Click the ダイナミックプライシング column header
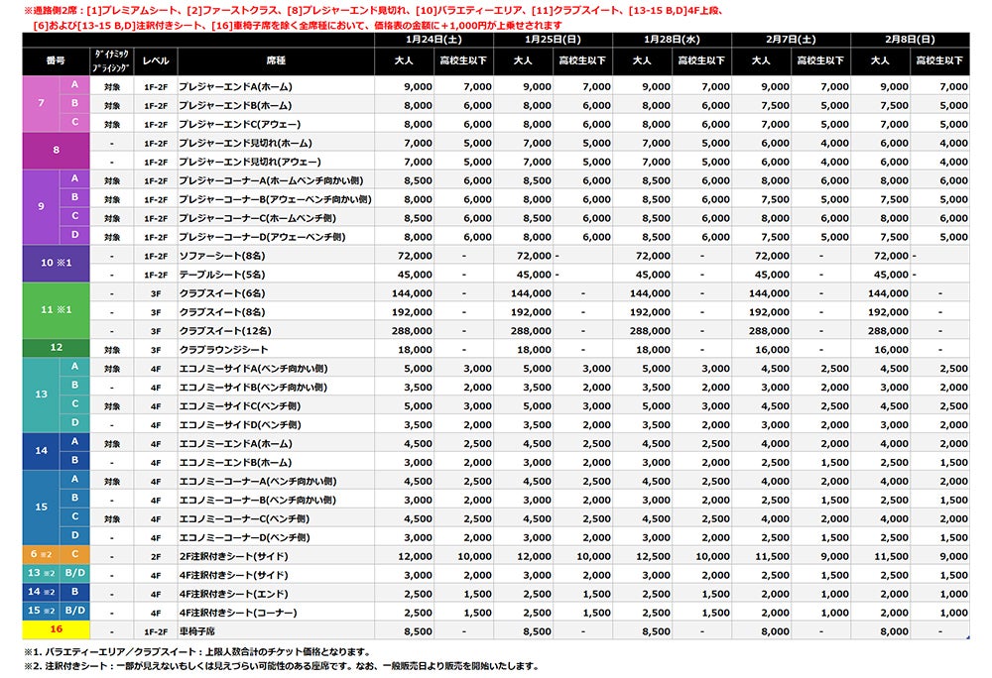Viewport: 992px width, 678px height. coord(112,61)
